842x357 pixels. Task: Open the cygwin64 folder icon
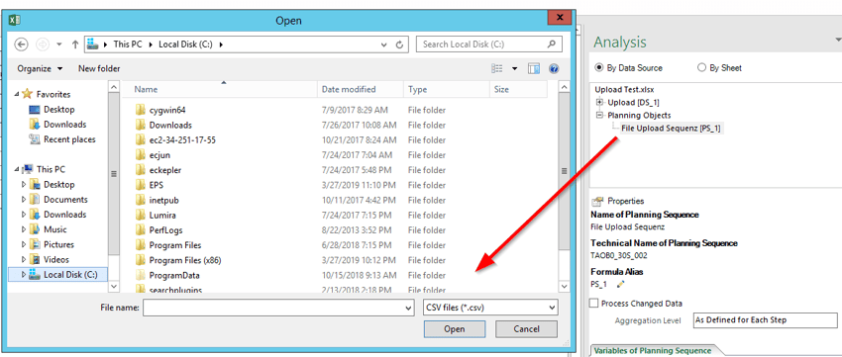140,110
